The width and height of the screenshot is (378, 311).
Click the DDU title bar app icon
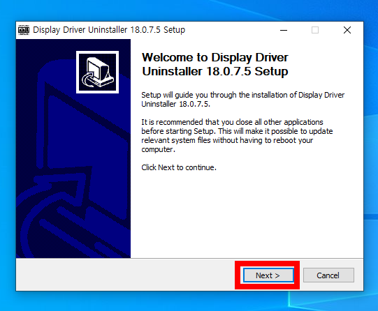[x=24, y=30]
